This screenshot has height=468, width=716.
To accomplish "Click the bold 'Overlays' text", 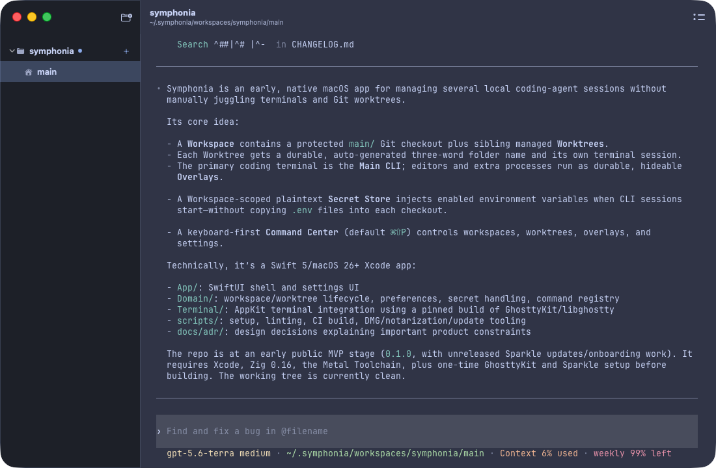I will tap(198, 177).
